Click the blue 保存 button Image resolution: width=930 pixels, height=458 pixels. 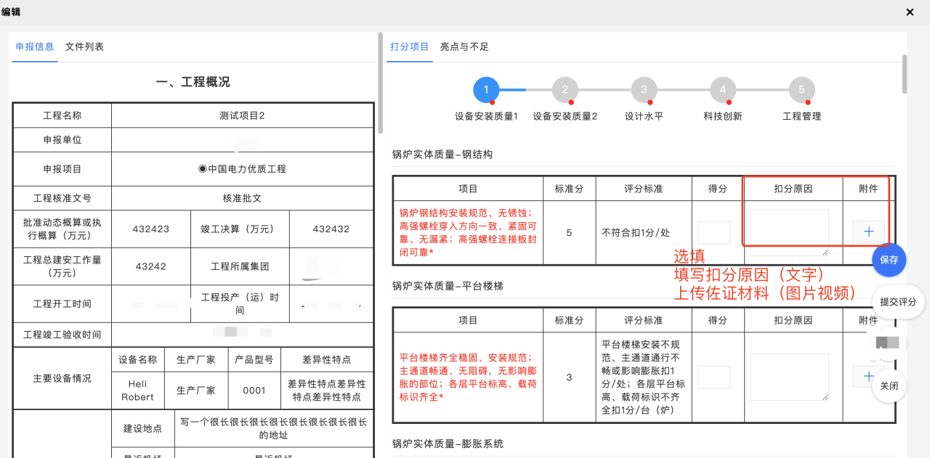[889, 259]
